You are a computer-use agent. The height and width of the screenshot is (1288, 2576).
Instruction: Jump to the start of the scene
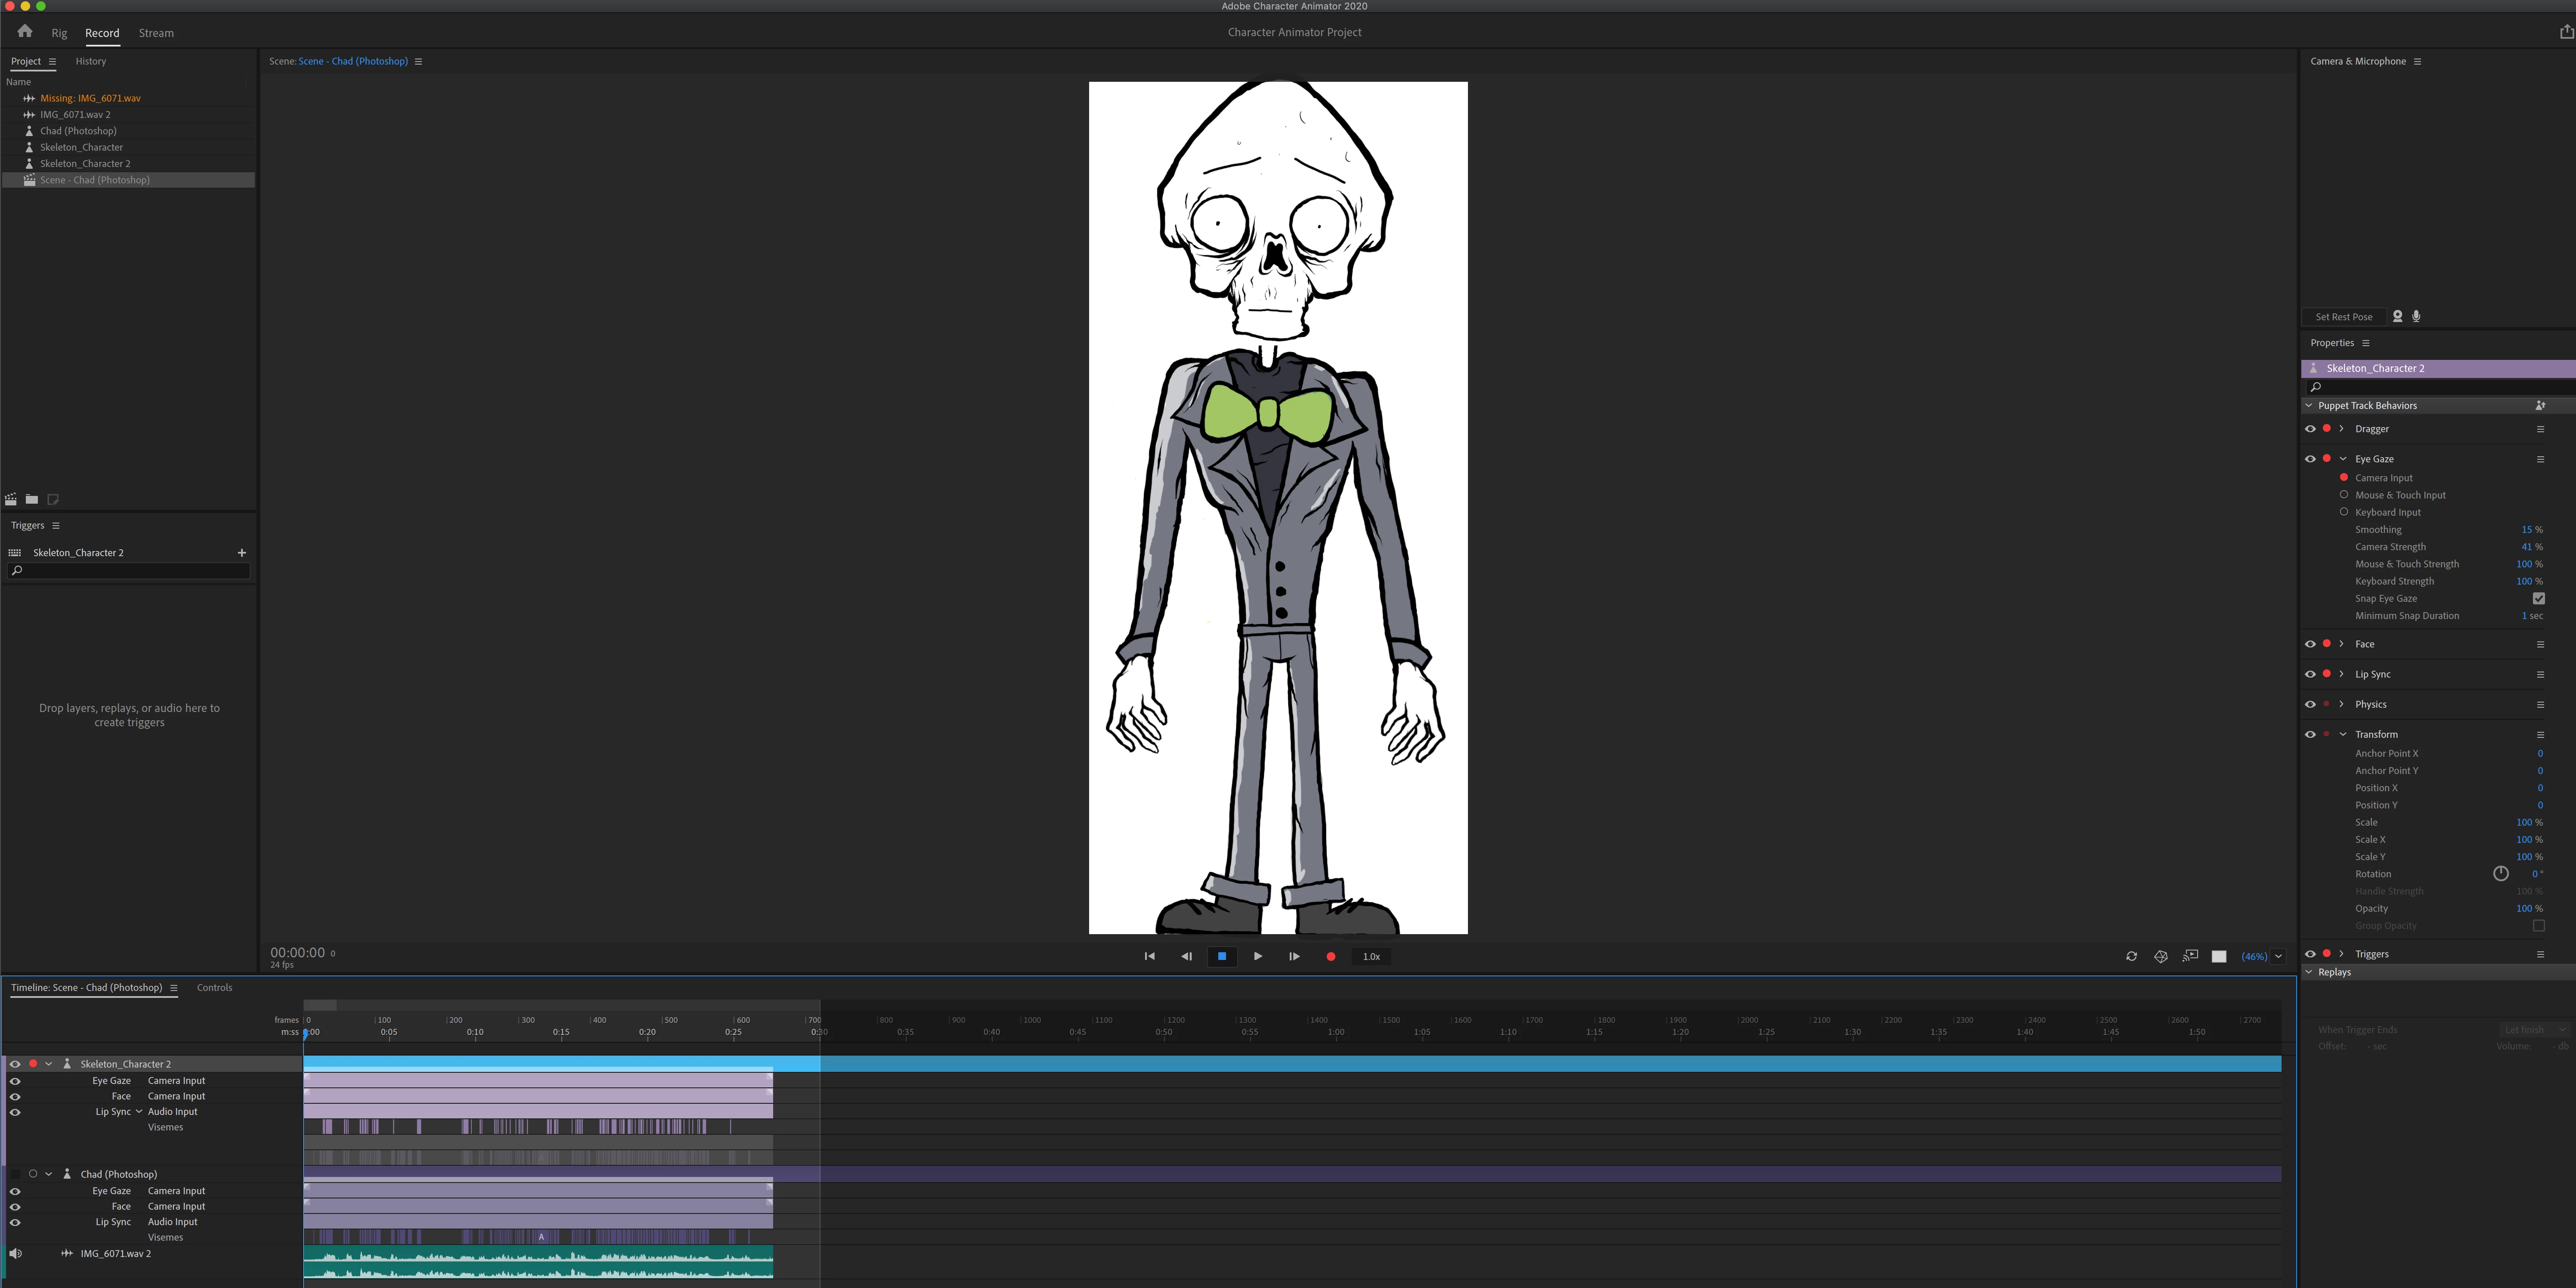[1150, 956]
